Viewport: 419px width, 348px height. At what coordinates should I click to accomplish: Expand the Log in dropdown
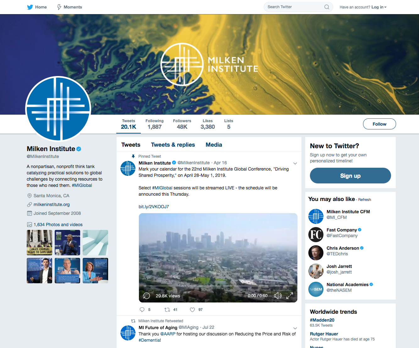click(x=379, y=7)
